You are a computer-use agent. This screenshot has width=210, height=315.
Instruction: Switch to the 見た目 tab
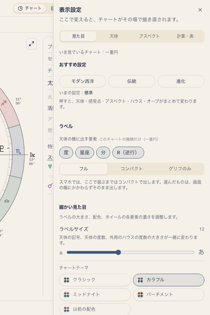pos(78,36)
